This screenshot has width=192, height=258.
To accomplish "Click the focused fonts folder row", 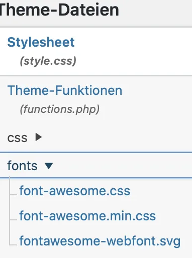I will coord(96,165).
